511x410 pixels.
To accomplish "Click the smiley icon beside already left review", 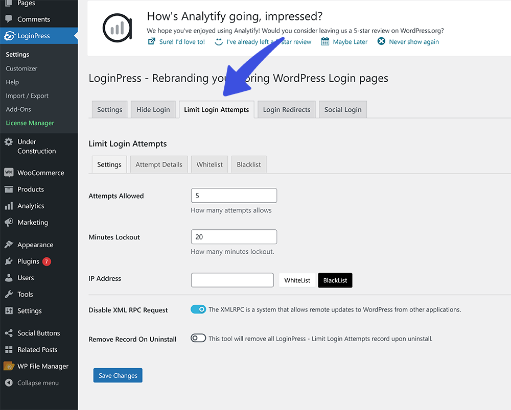I will click(x=219, y=42).
